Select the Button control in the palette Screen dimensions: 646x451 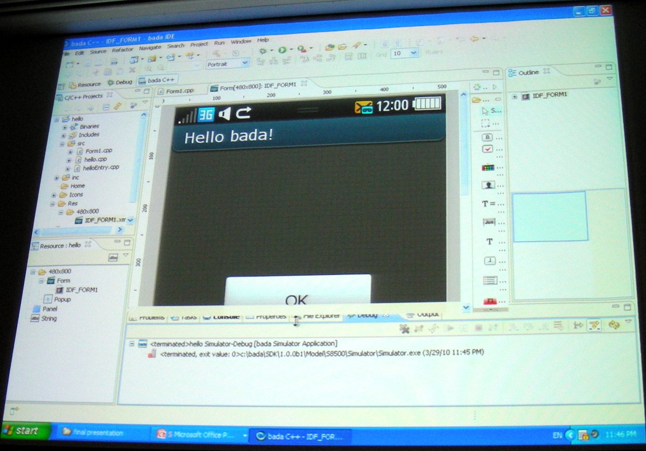487,137
